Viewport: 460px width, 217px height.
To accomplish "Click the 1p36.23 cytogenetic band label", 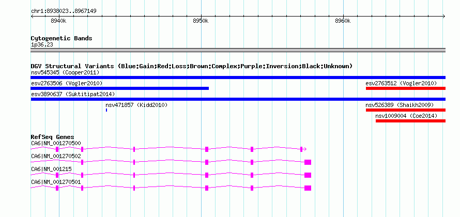I will tap(42, 45).
